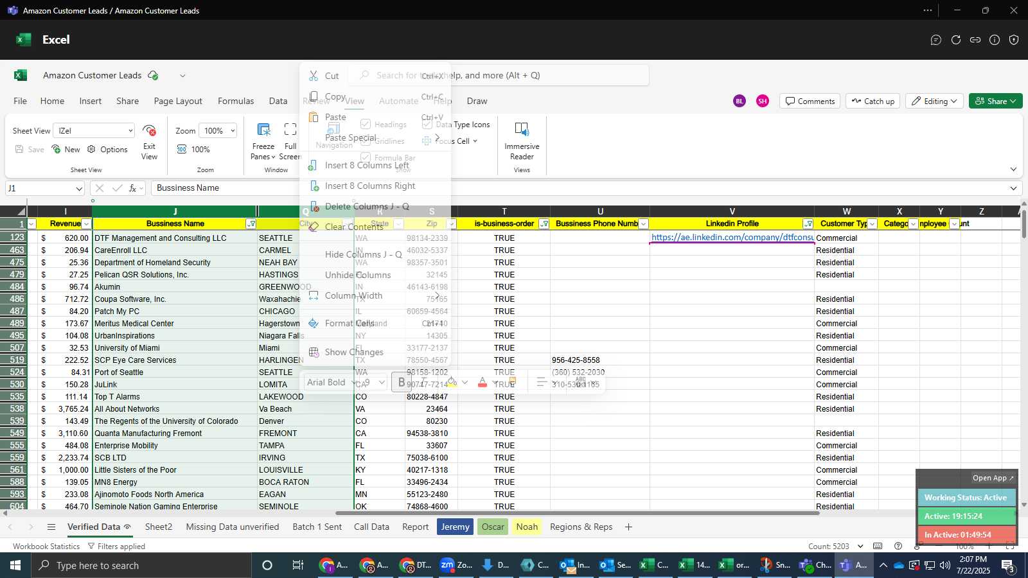The image size is (1028, 578).
Task: Click the 100% zoom reset icon
Action: 182,149
